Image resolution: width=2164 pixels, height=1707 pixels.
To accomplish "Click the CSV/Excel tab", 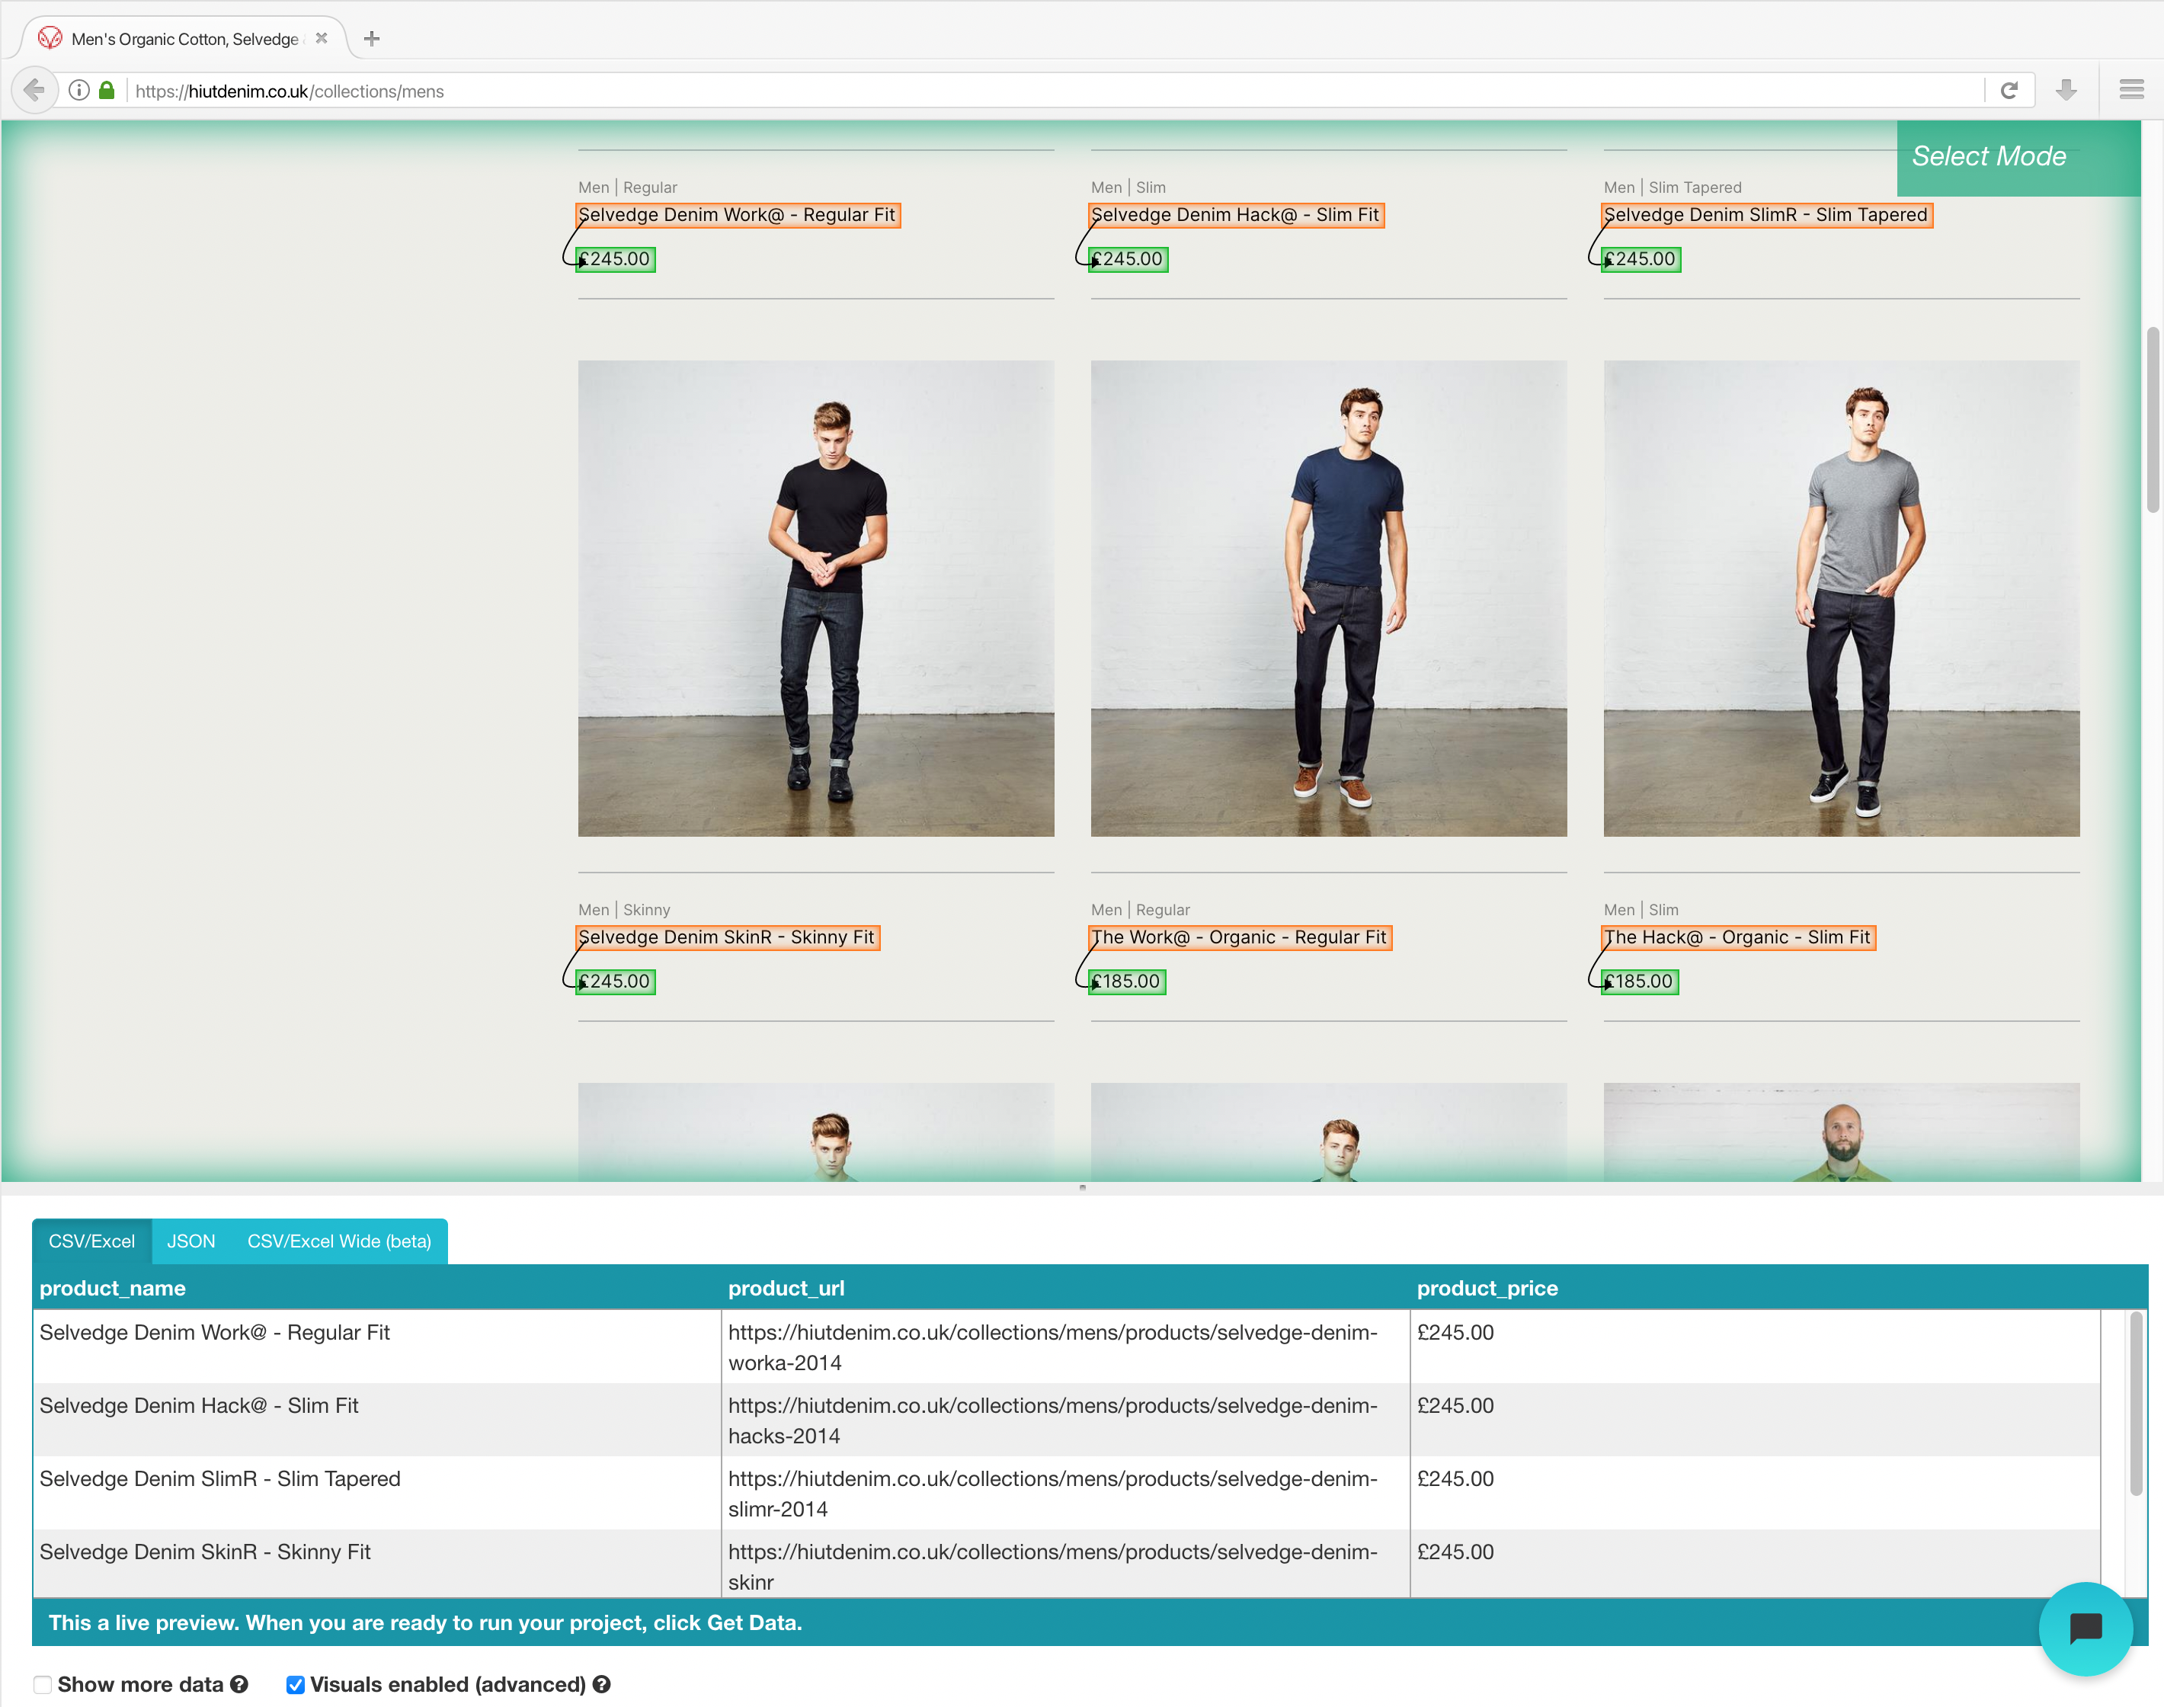I will coord(90,1240).
